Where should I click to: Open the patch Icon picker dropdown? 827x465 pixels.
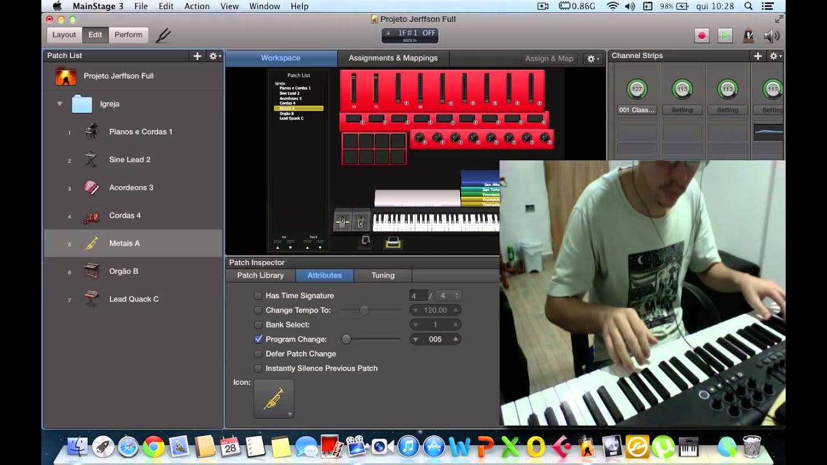tap(274, 398)
